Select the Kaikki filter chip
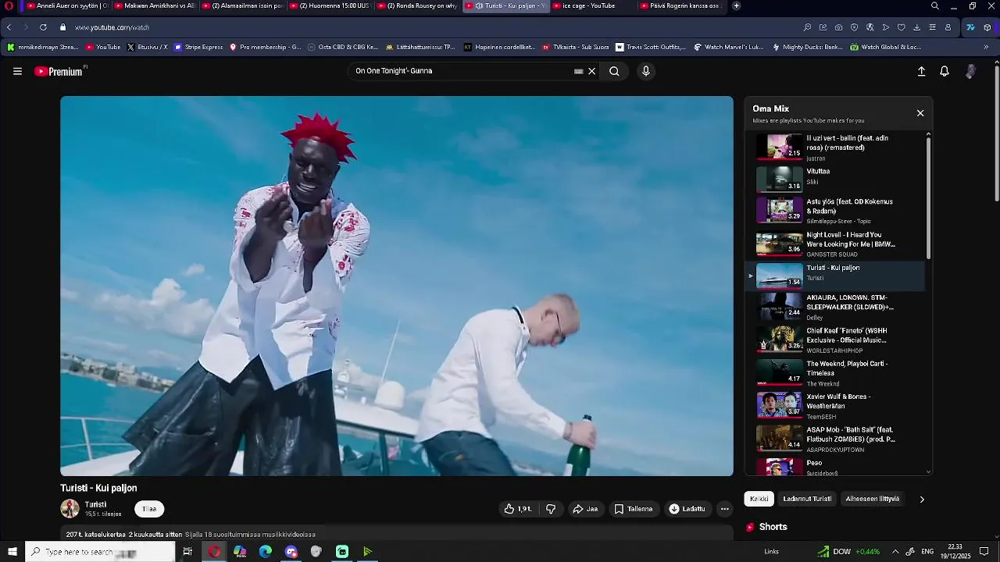This screenshot has height=562, width=1000. point(759,499)
